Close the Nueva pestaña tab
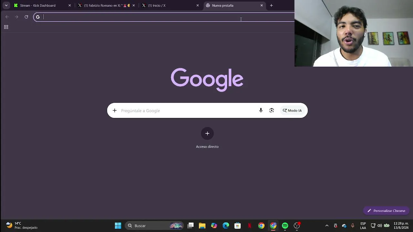 click(x=262, y=5)
